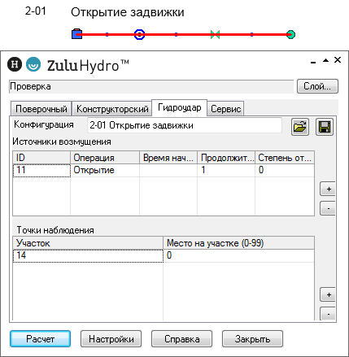349x357 pixels.
Task: Click the empty start time cell of row 11
Action: point(168,170)
